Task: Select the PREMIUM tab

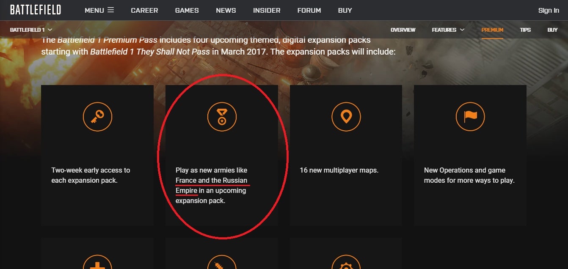Action: pyautogui.click(x=492, y=30)
